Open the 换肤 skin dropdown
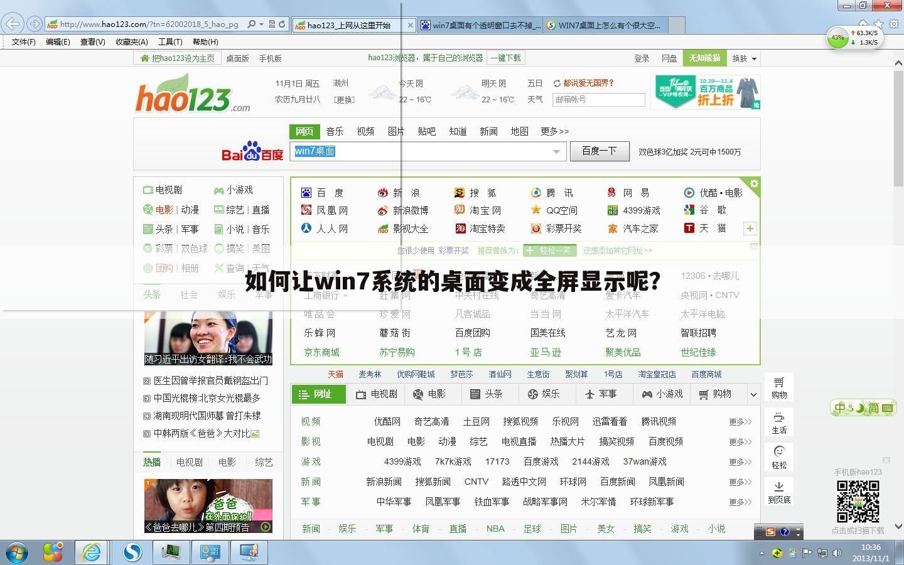The width and height of the screenshot is (904, 565). pyautogui.click(x=745, y=58)
